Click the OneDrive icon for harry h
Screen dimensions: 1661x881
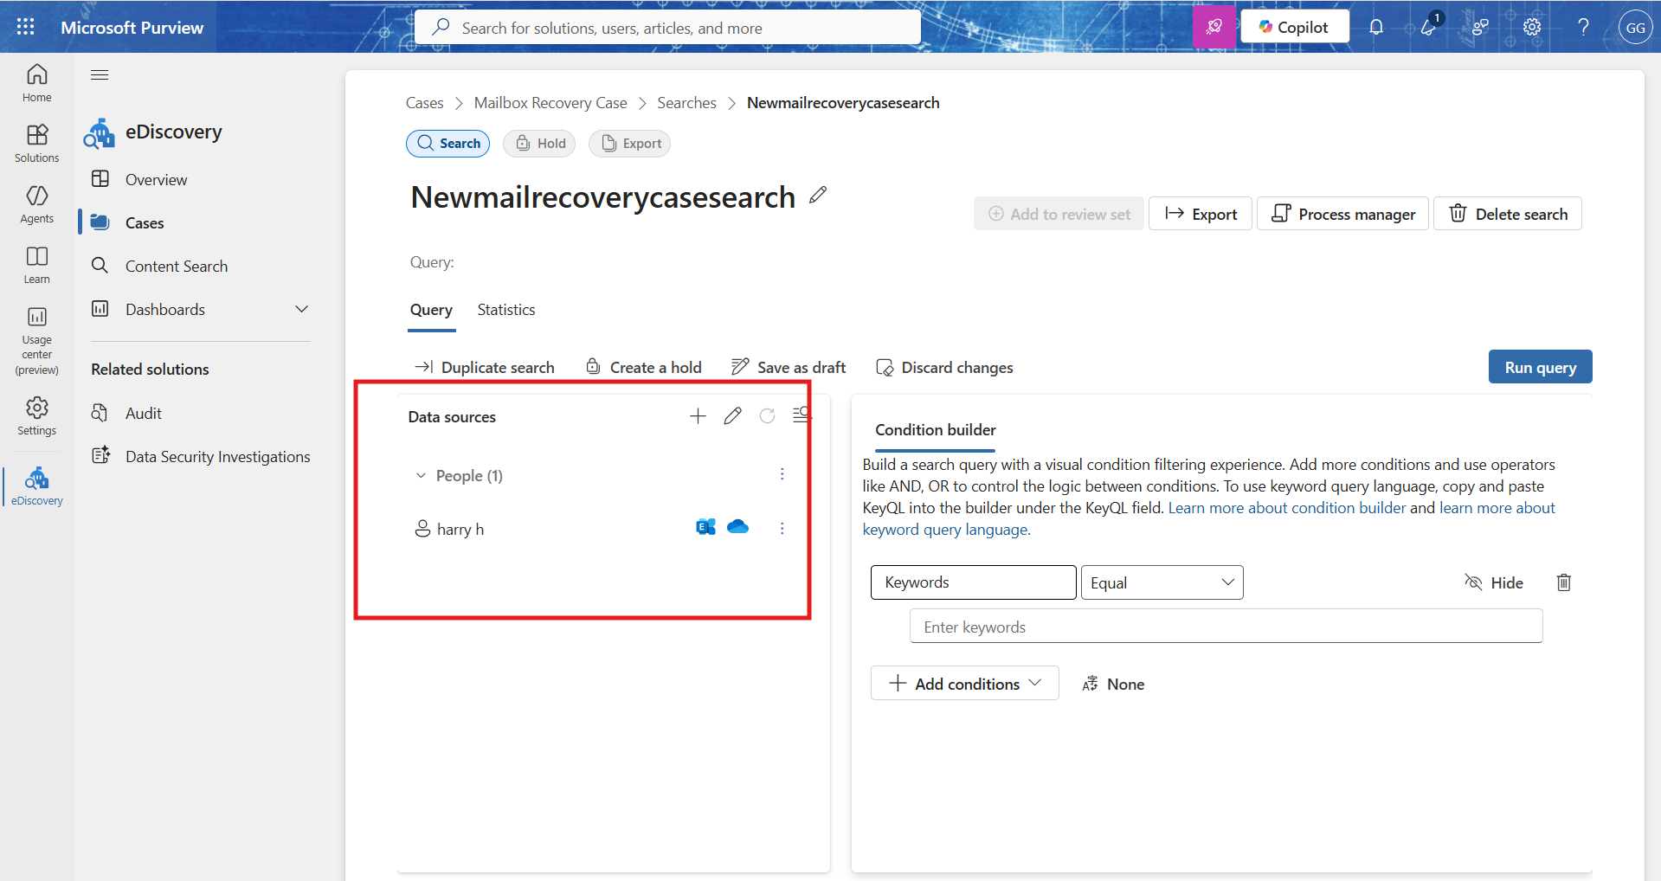(738, 526)
